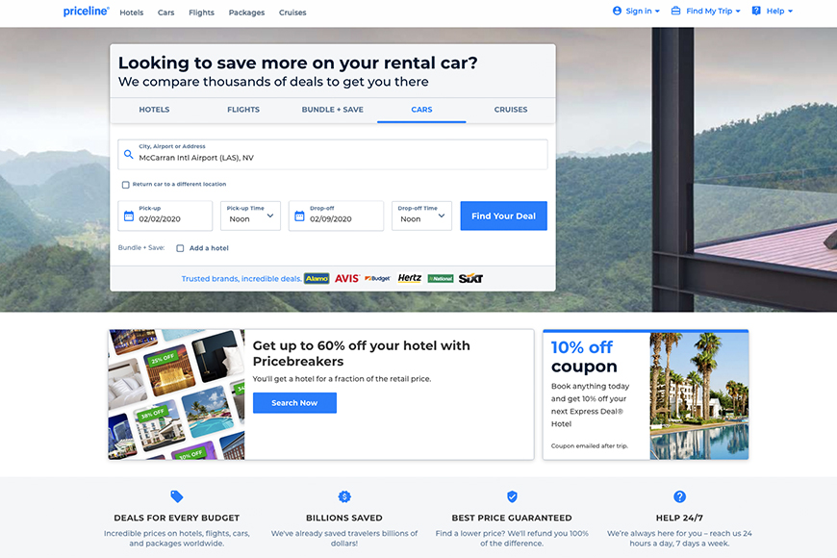Select the BUNDLE + SAVE tab
Screen dimensions: 837x558
(x=333, y=110)
